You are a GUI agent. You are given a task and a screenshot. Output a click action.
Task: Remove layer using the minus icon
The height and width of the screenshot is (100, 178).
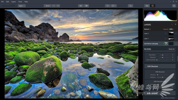[172, 24]
